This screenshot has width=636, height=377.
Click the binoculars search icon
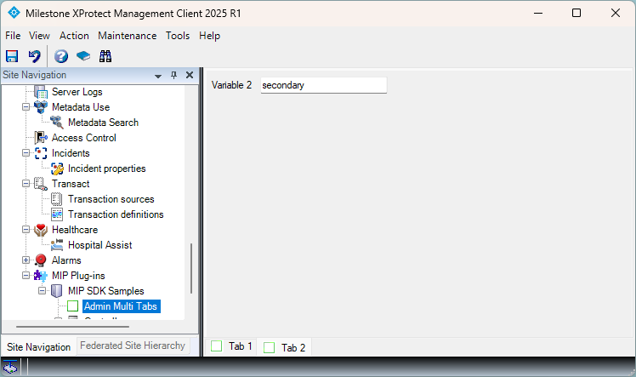coord(105,56)
